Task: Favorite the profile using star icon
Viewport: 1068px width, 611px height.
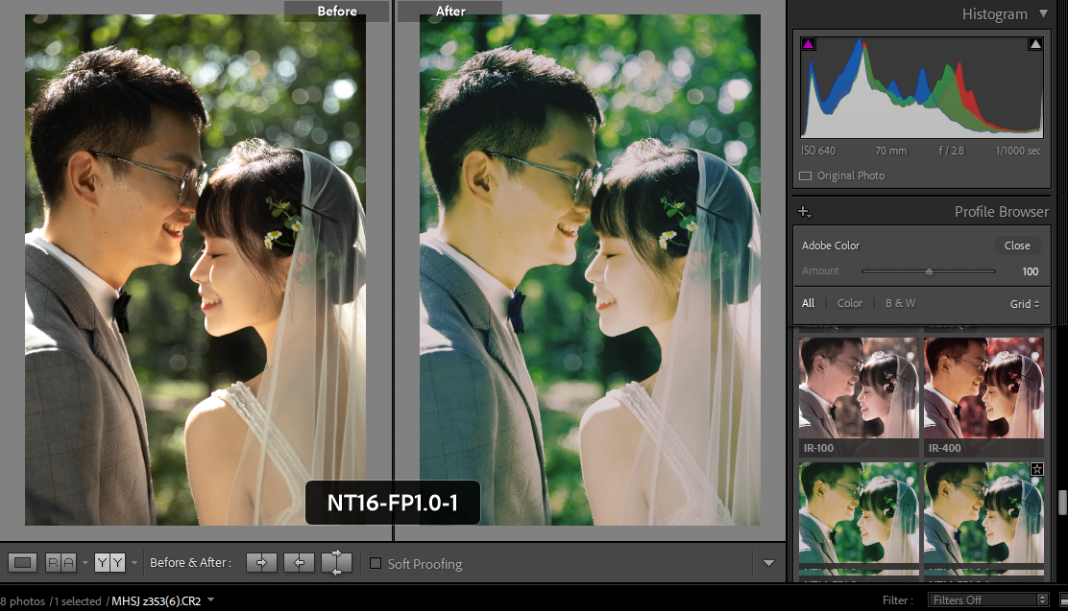Action: click(1036, 469)
